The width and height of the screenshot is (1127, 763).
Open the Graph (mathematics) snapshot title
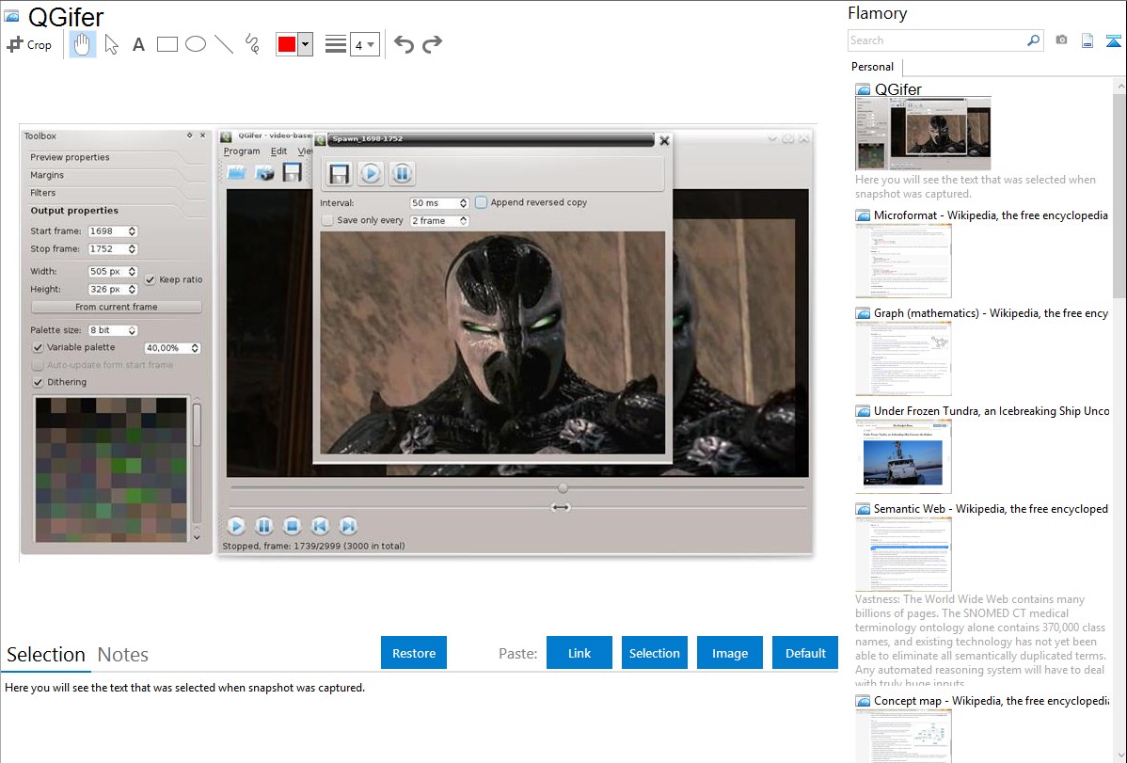pos(991,313)
